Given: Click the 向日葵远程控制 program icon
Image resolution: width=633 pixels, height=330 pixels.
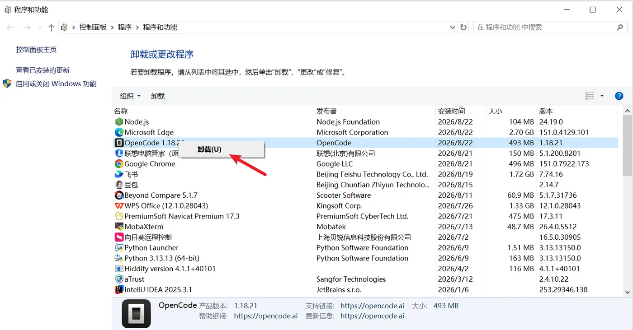Looking at the screenshot, I should 119,237.
